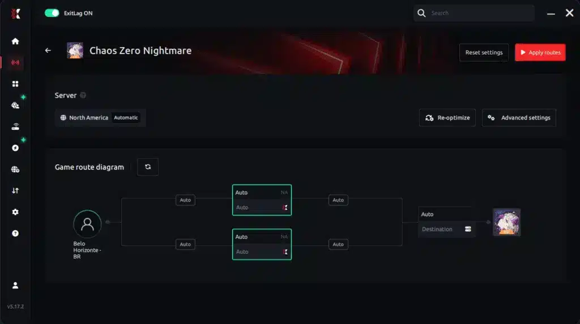The height and width of the screenshot is (324, 580).
Task: Click lower-right Auto route label
Action: (338, 244)
